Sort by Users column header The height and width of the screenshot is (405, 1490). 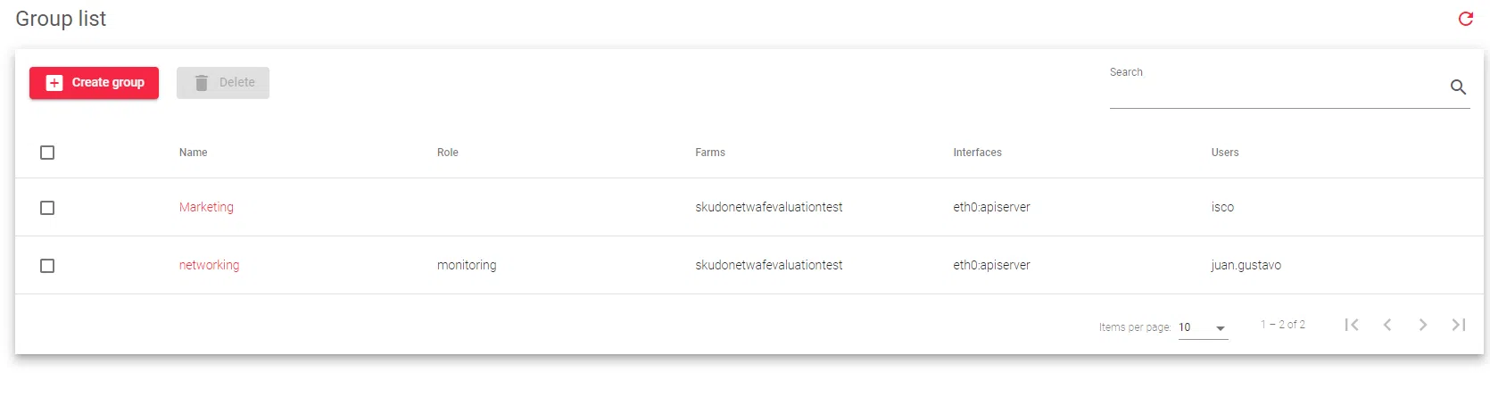click(x=1225, y=153)
